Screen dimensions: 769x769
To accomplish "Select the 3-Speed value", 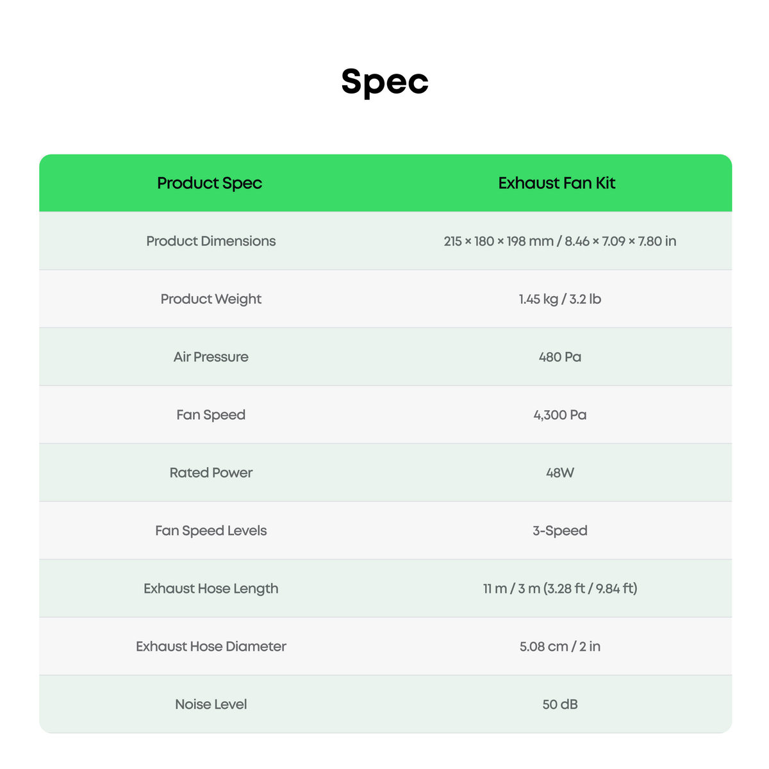I will (560, 531).
